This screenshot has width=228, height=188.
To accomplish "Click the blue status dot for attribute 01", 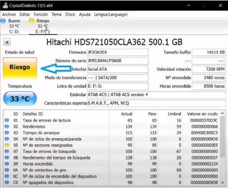I will click(x=7, y=120).
